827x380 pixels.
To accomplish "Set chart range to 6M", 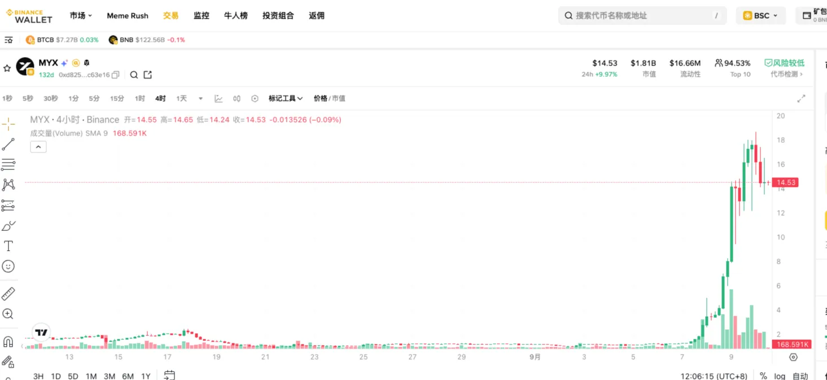I will [128, 376].
